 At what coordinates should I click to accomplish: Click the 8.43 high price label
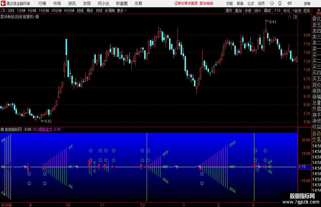point(273,22)
